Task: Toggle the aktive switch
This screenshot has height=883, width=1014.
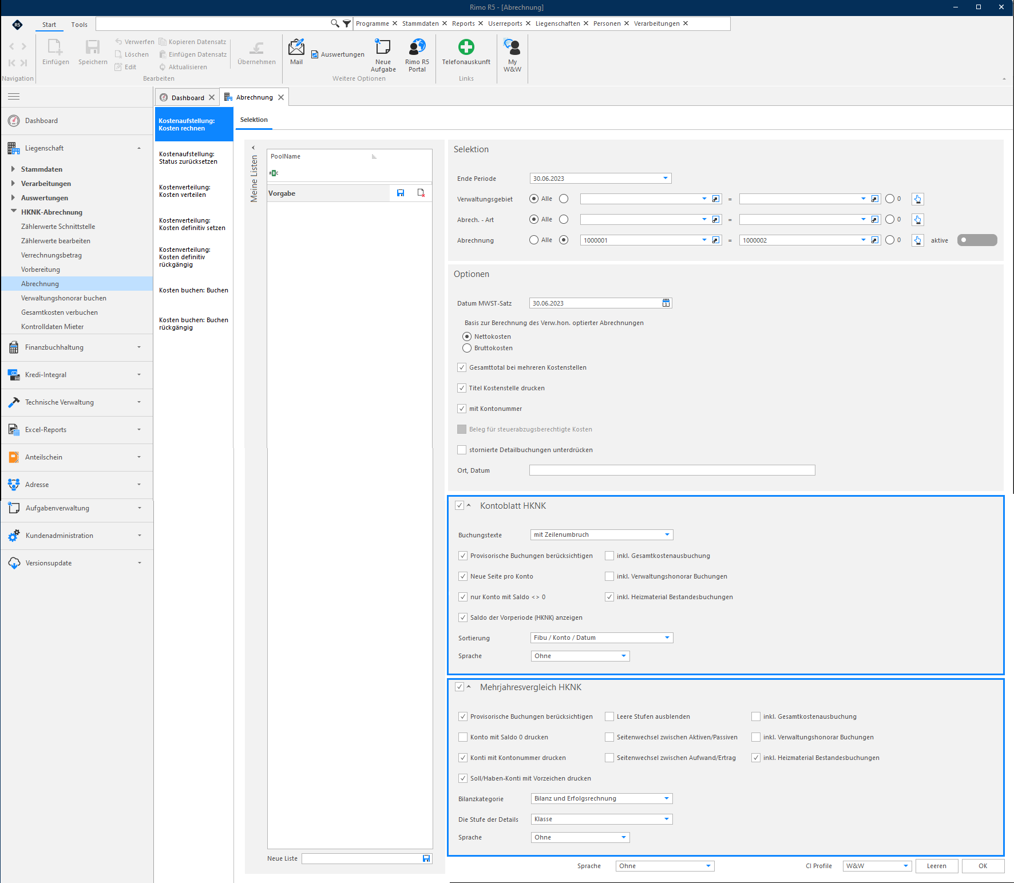Action: click(977, 240)
